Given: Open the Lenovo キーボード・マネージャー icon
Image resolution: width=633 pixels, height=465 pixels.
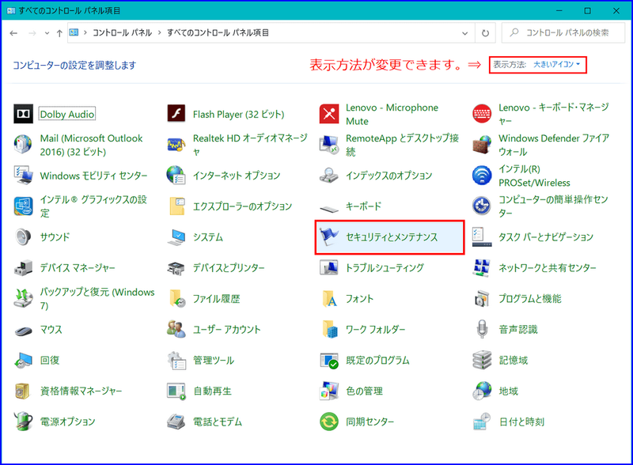Looking at the screenshot, I should click(x=482, y=114).
